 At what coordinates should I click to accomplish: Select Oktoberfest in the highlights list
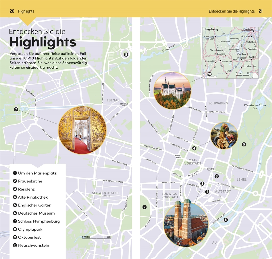pyautogui.click(x=29, y=237)
